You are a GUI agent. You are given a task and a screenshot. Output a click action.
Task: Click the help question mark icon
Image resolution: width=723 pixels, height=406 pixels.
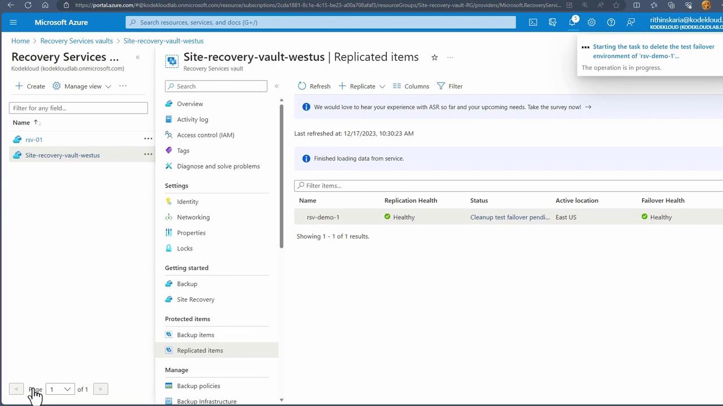pos(611,23)
